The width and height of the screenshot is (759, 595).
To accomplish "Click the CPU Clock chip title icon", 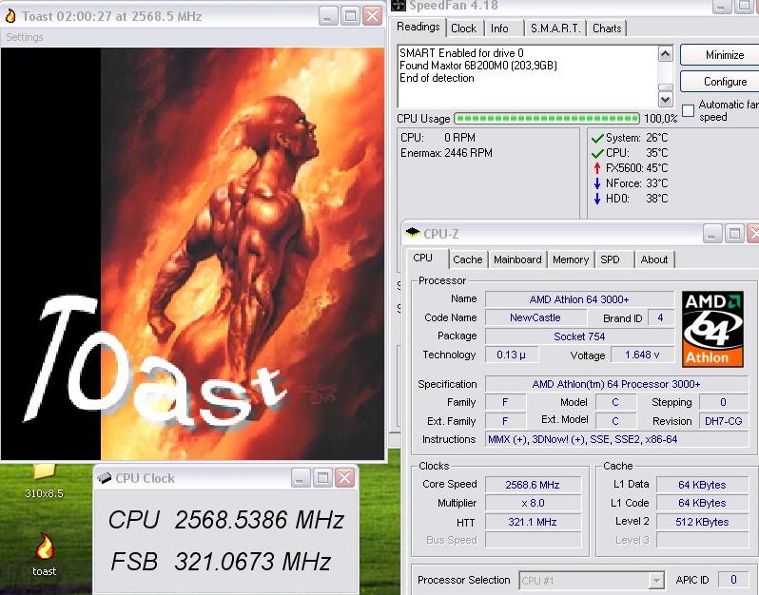I will coord(104,478).
